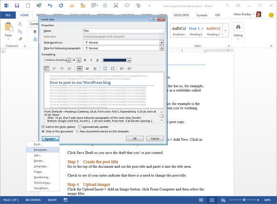Open Style for following paragraph dropdown
Screen dimensions: 277x204
pyautogui.click(x=161, y=48)
